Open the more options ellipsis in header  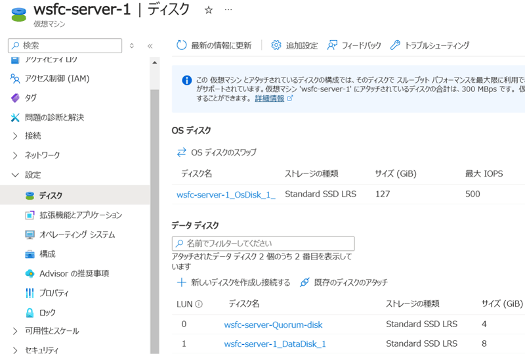click(x=228, y=10)
